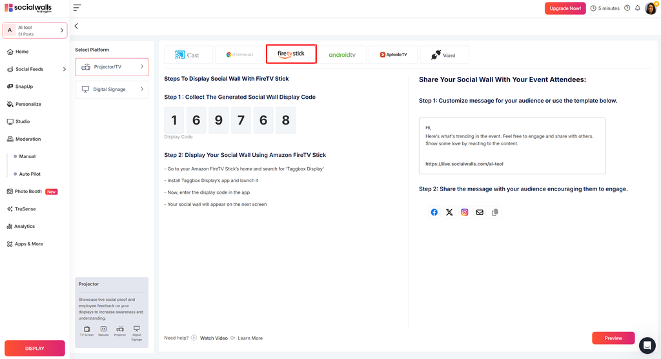Click the play icon beside Watch Video
The height and width of the screenshot is (359, 661).
(x=194, y=338)
